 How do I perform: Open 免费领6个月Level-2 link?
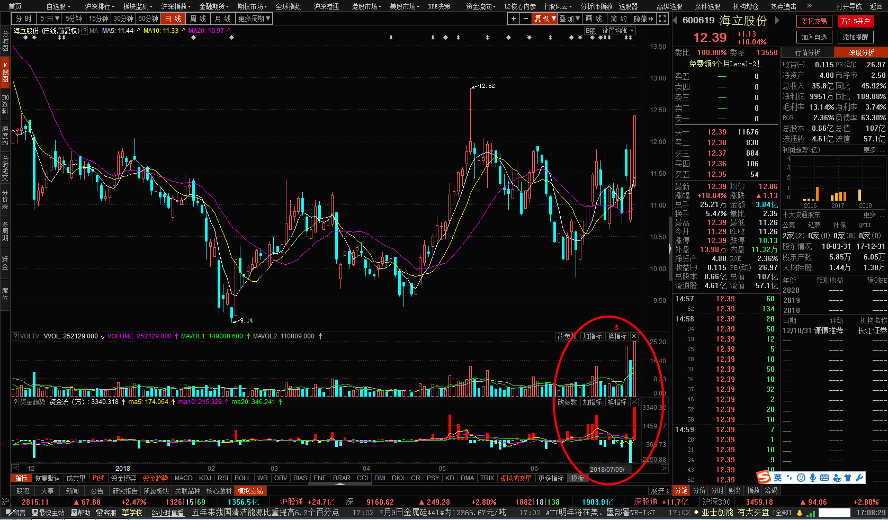click(725, 64)
